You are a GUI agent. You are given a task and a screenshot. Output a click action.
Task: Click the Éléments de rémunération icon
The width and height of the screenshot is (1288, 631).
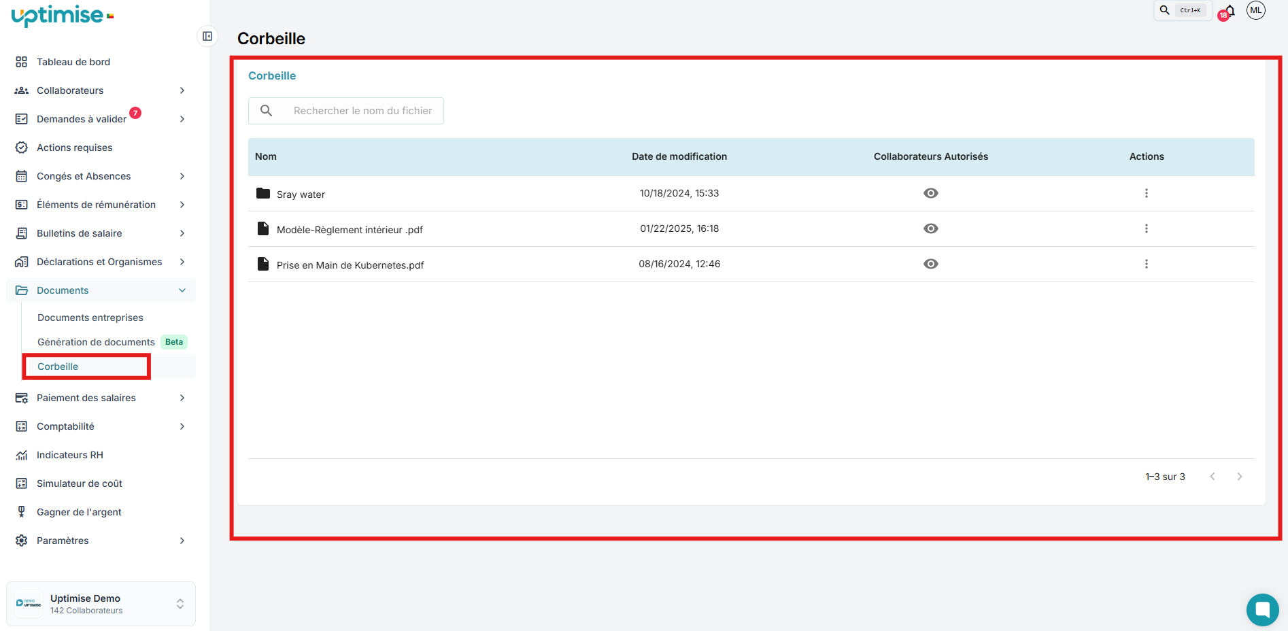pos(22,205)
